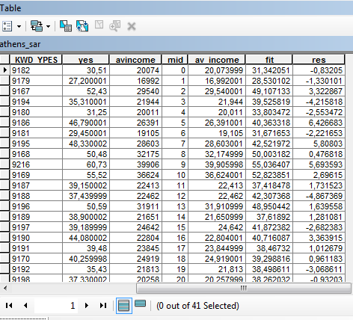Jump to the last record
This screenshot has width=353, height=320.
coord(103,306)
